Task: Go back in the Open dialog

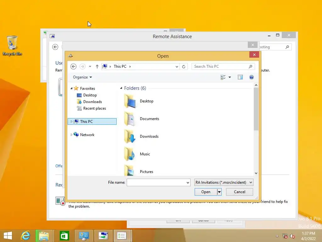Action: pyautogui.click(x=73, y=66)
